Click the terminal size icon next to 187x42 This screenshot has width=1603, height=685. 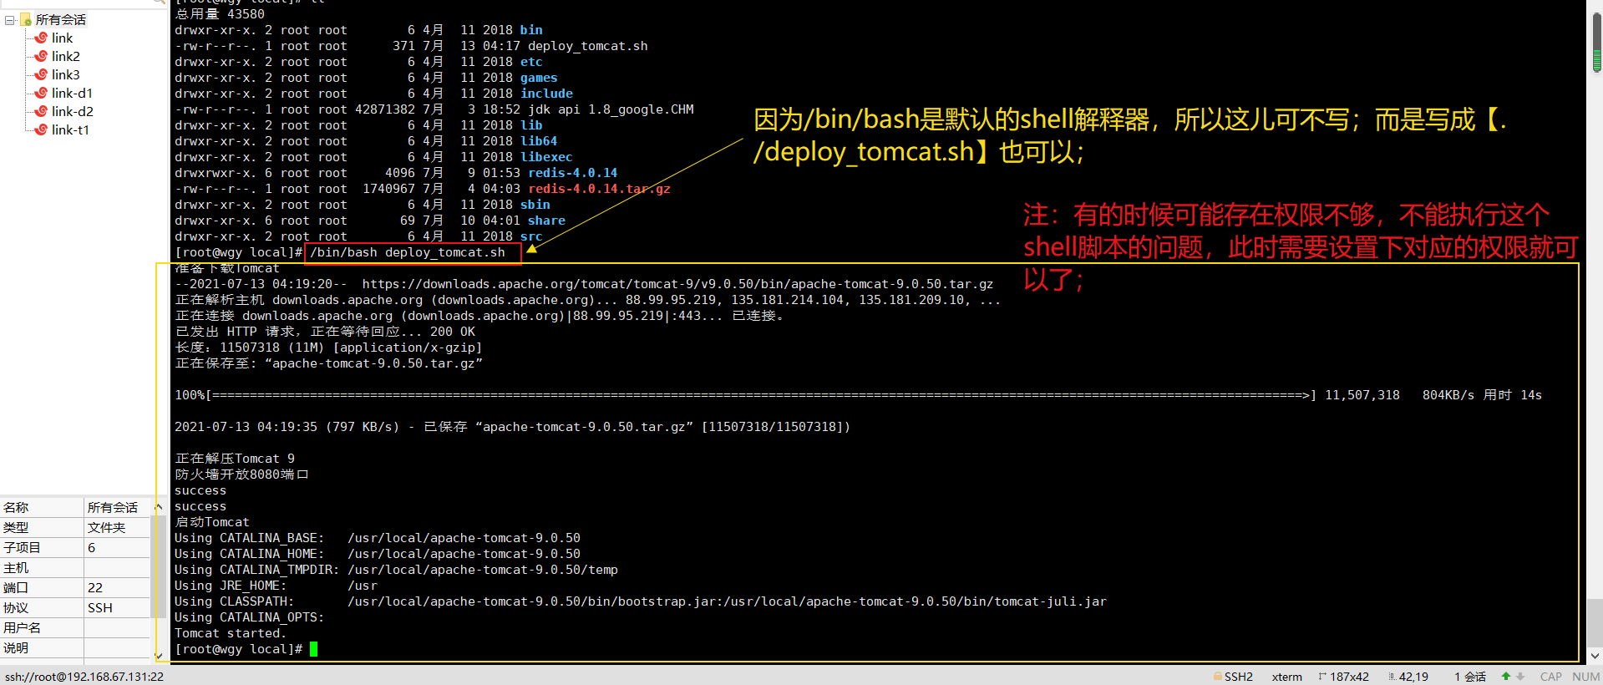coord(1322,677)
